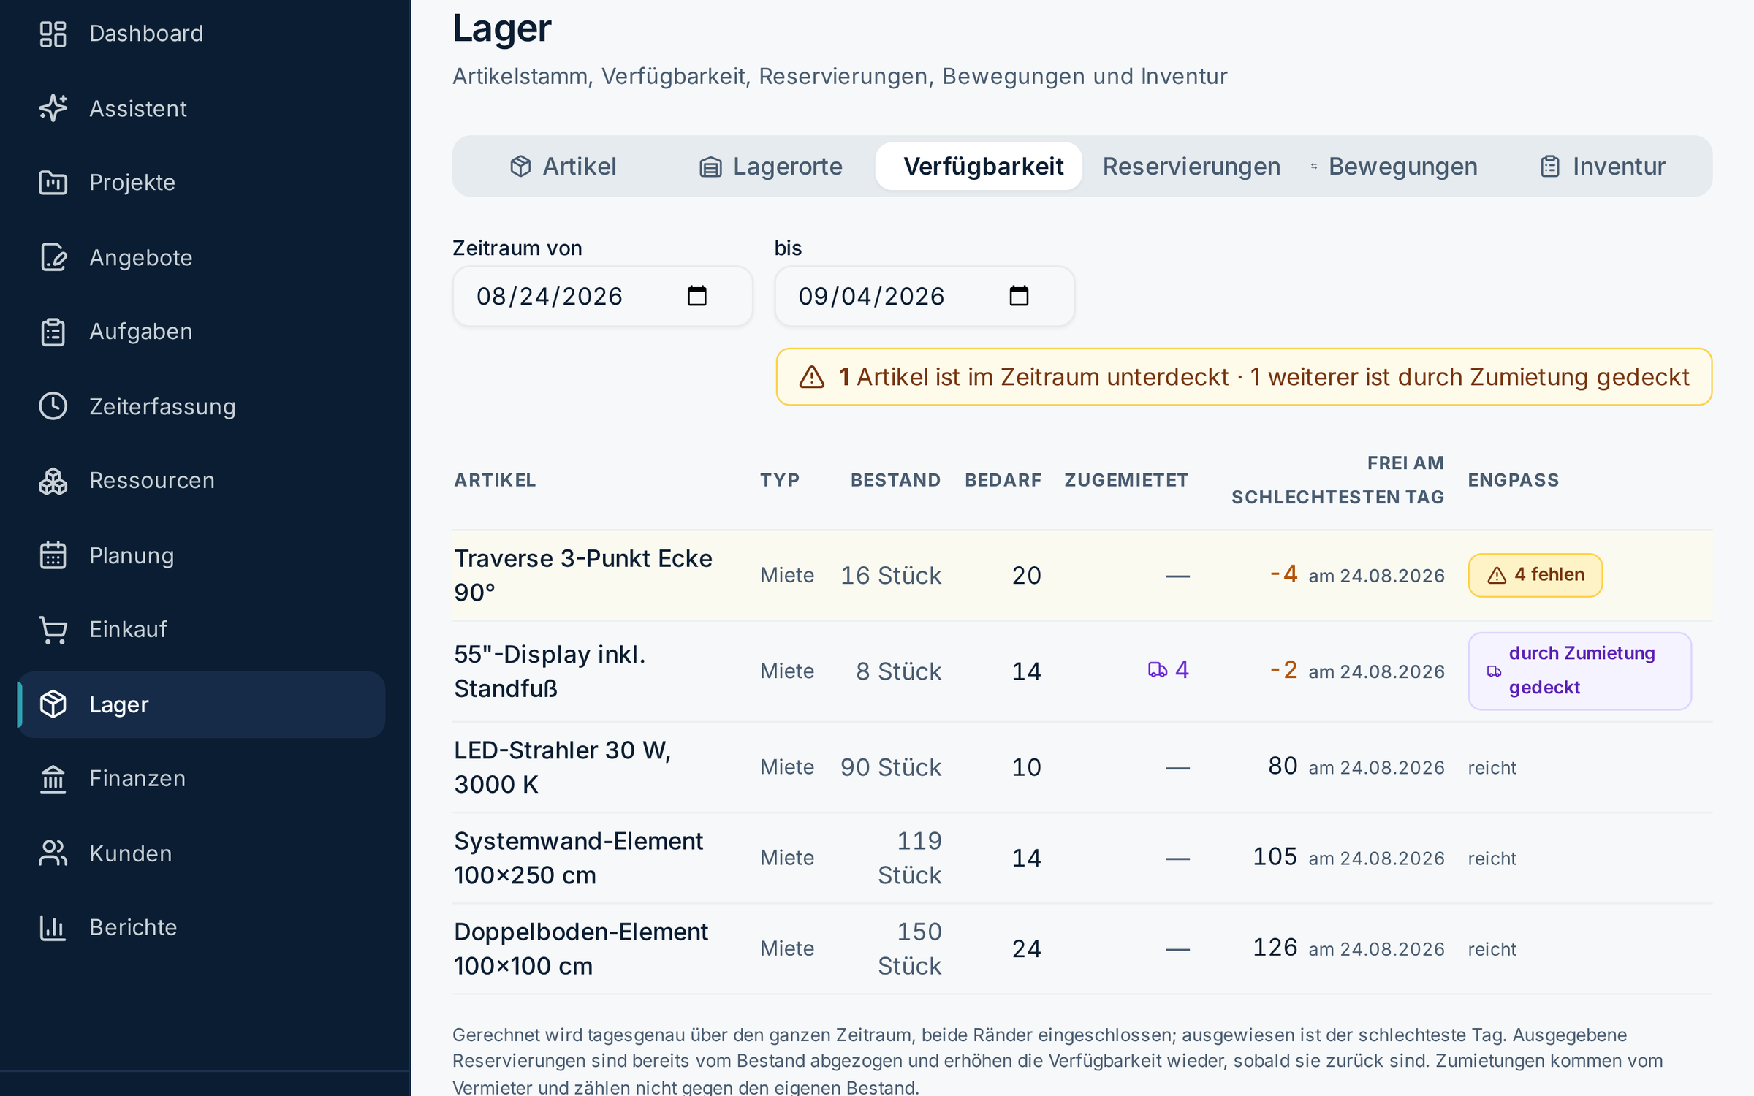Viewport: 1754px width, 1096px height.
Task: Open the Inventur tab label
Action: click(1619, 167)
